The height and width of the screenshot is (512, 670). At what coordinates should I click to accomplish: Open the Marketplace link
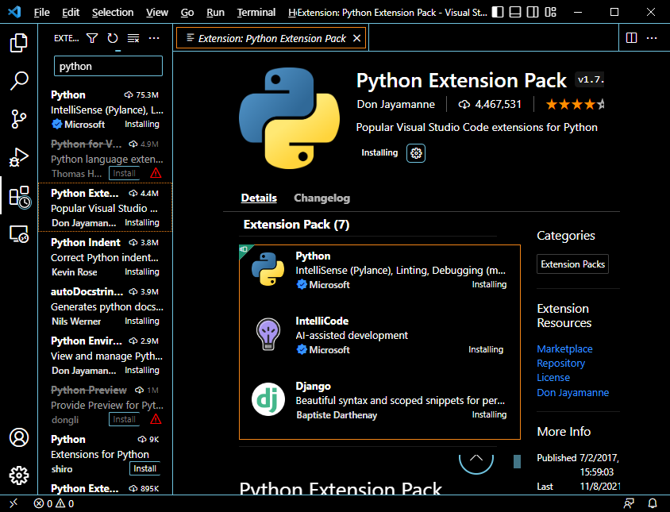tap(564, 348)
